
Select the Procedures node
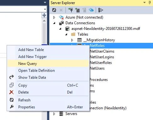point(99,80)
